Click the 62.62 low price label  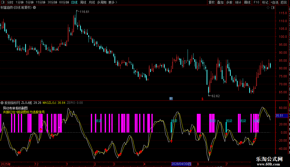(x=216, y=96)
